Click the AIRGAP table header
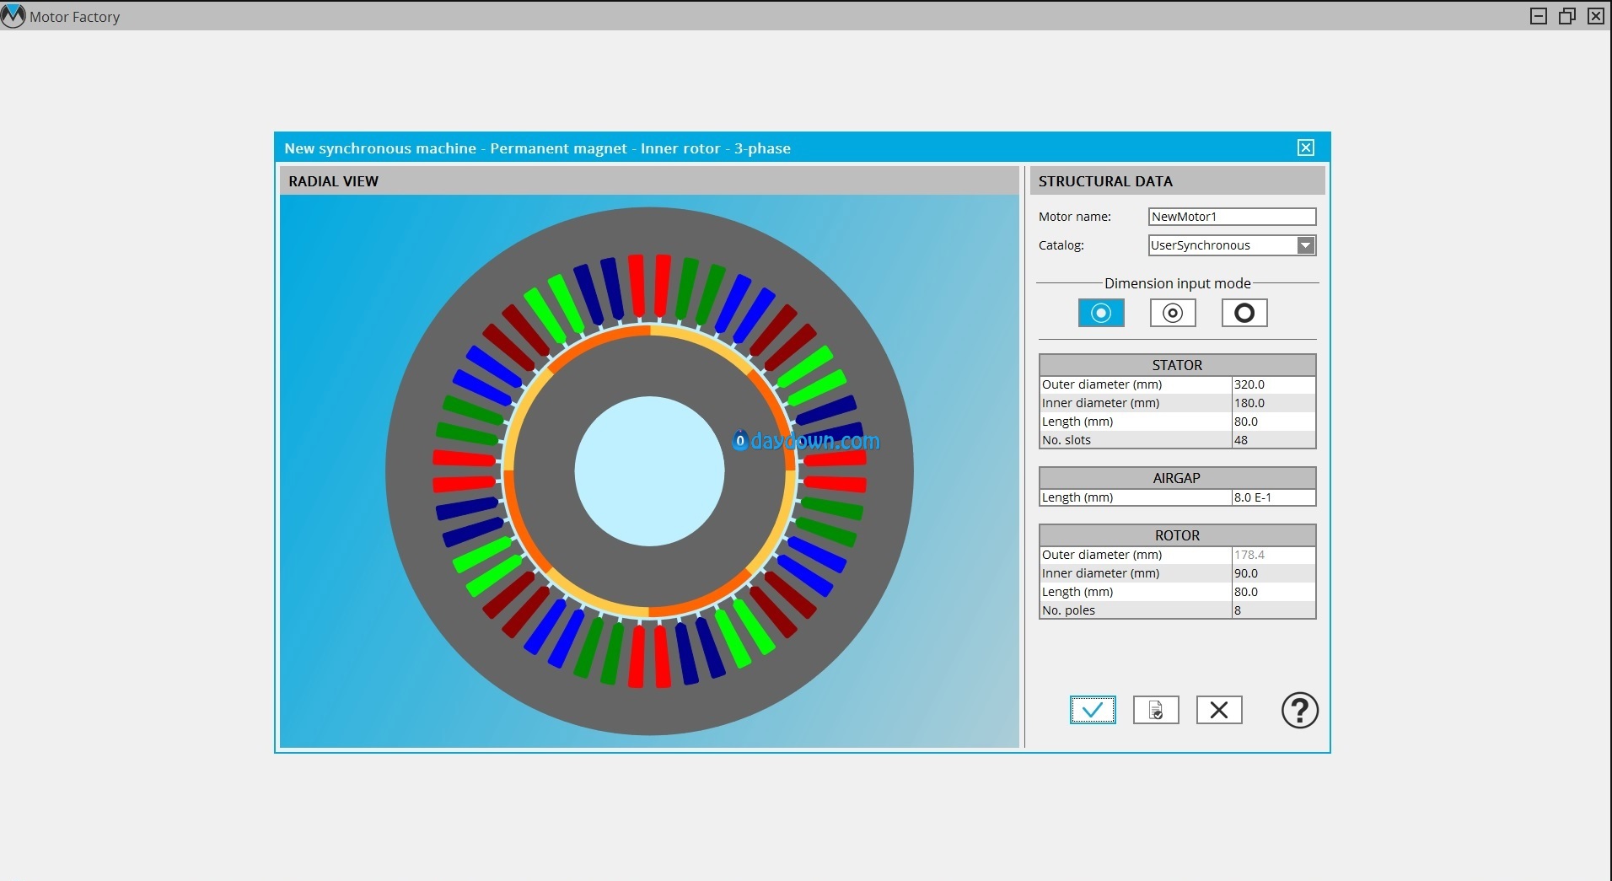Viewport: 1612px width, 881px height. click(1177, 478)
